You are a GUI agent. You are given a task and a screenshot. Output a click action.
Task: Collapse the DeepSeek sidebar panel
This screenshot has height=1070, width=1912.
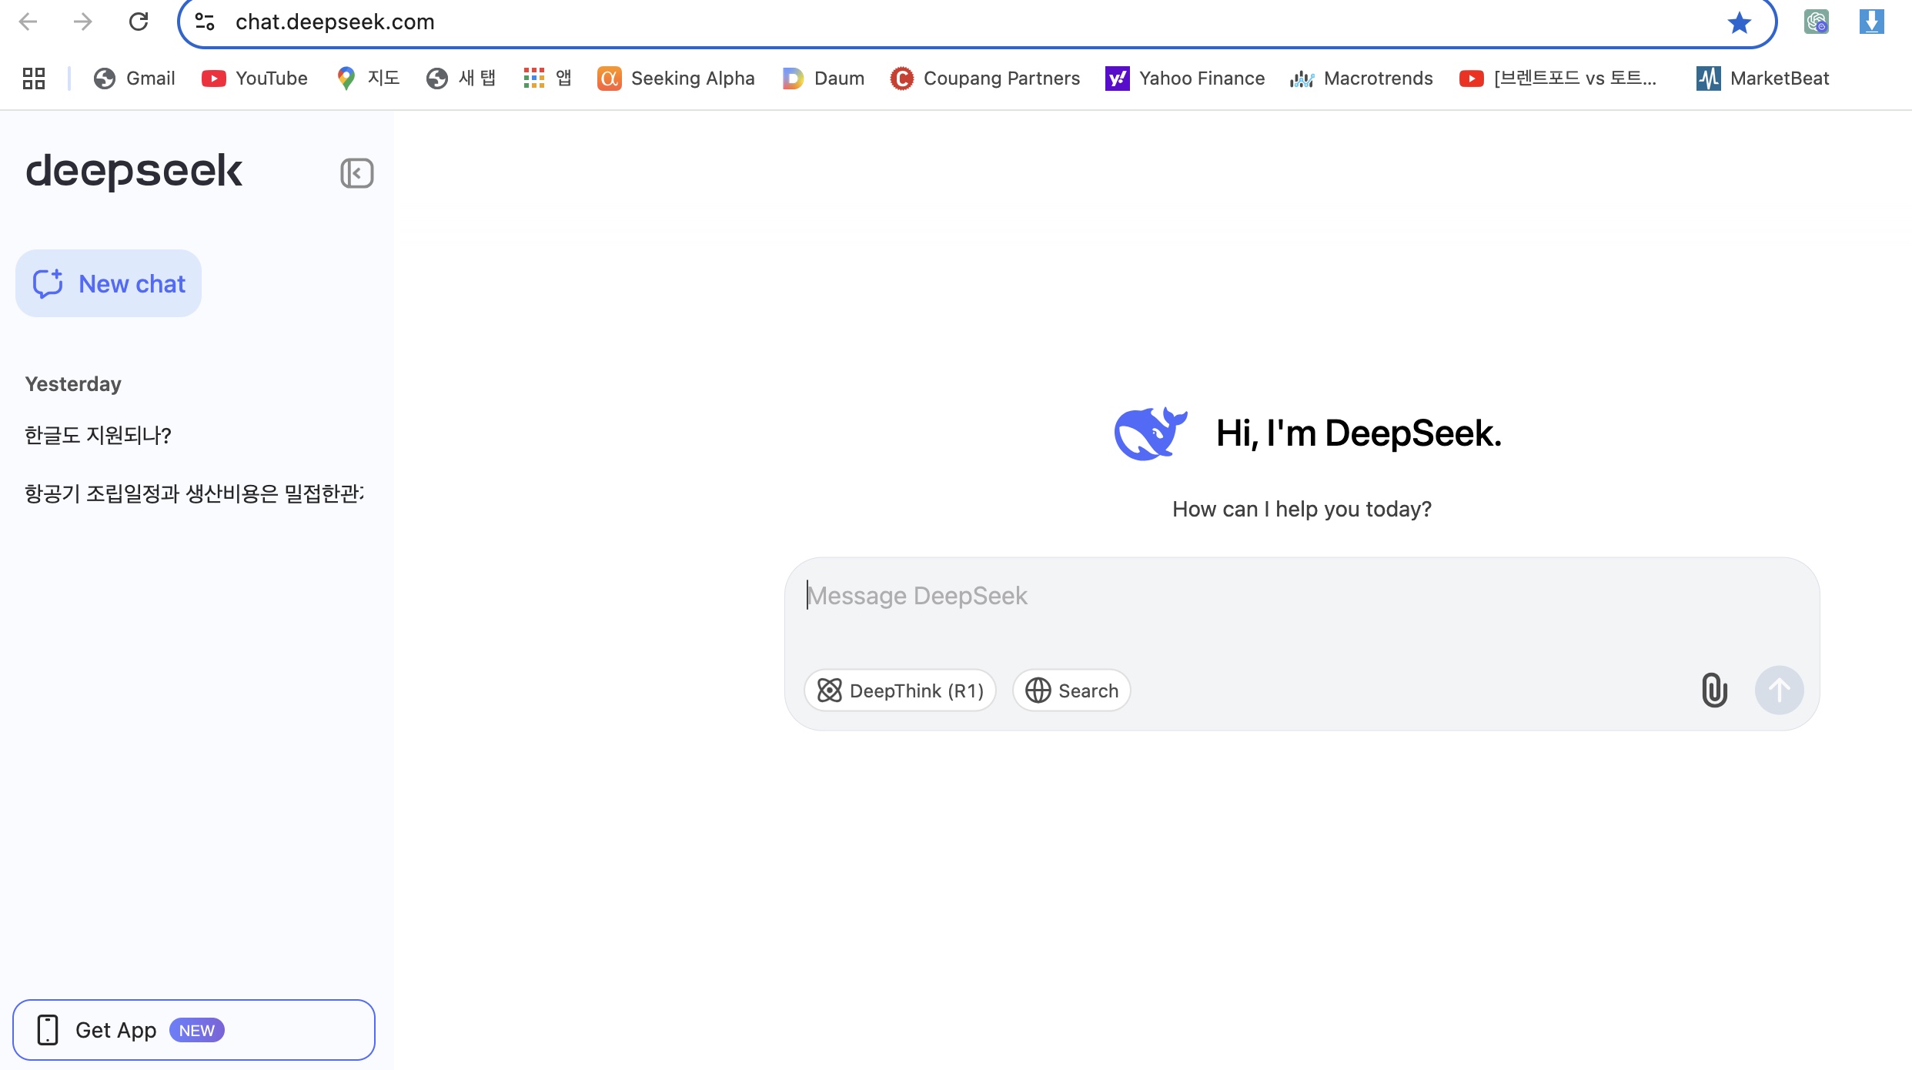356,173
